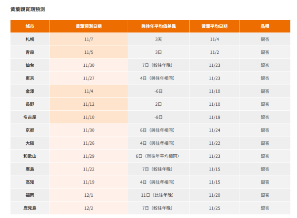Click the 黃葉觀賞期預測 page heading

pos(29,9)
